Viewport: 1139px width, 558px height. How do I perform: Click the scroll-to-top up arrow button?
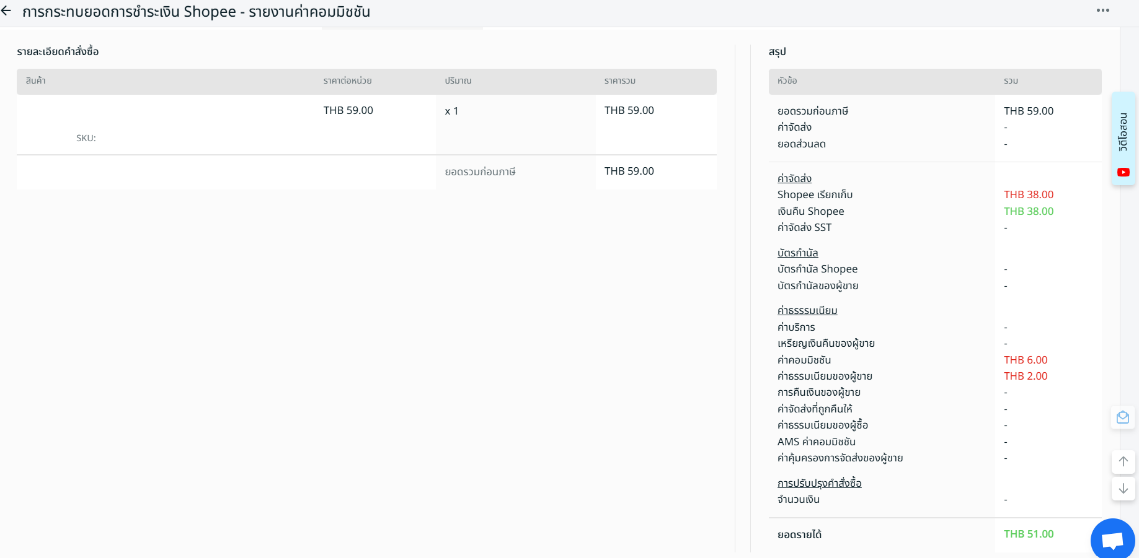click(1123, 461)
